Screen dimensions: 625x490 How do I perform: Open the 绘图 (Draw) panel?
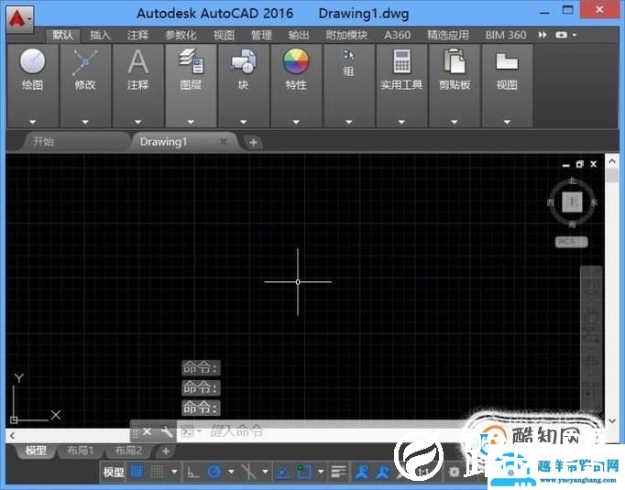tap(33, 85)
